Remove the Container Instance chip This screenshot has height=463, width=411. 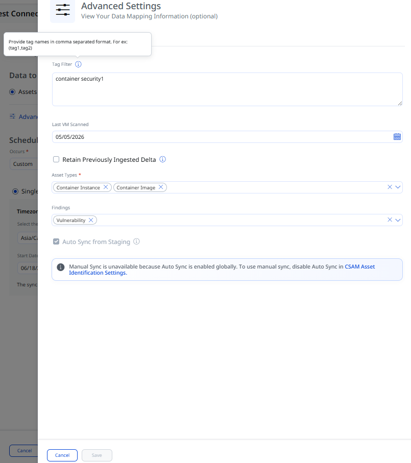[105, 187]
